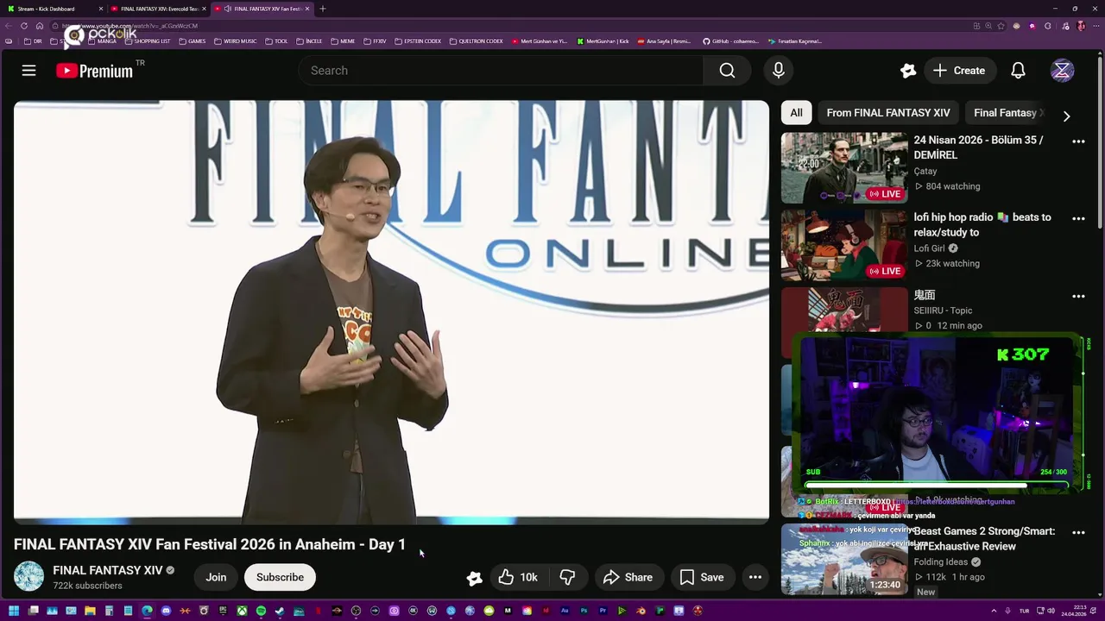Open Calculator from the taskbar
This screenshot has height=621, width=1105.
coord(109,611)
